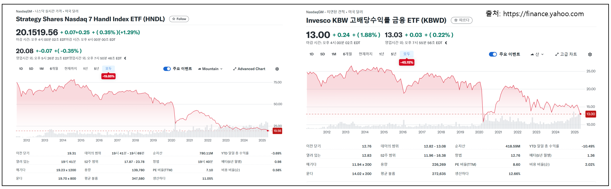Select 1년 range on HNDL chart
611x189 pixels.
pos(85,69)
